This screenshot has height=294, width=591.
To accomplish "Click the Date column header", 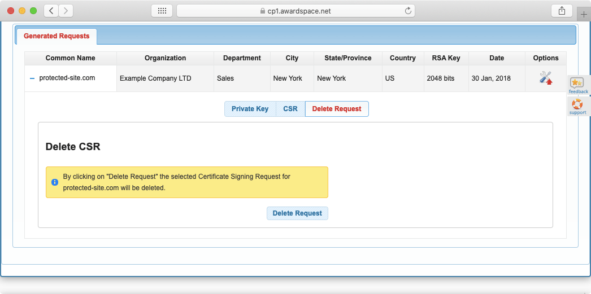I will (497, 58).
